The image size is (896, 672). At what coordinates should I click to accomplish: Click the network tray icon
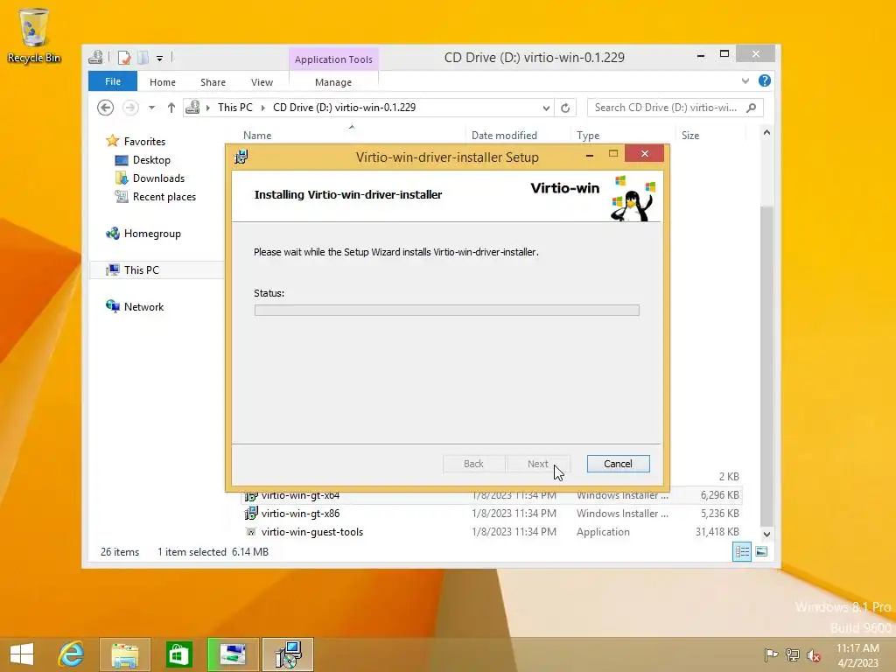pyautogui.click(x=793, y=654)
